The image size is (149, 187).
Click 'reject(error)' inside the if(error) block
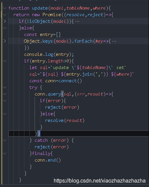(62, 107)
